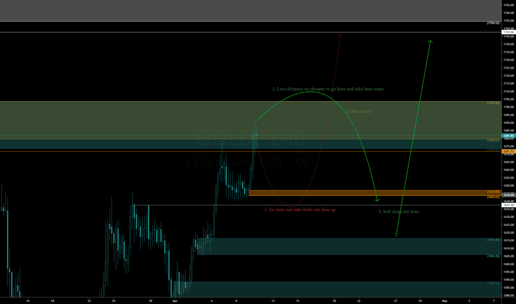Click the 1747.66 highlighted price label
516x304 pixels.
tap(508, 32)
